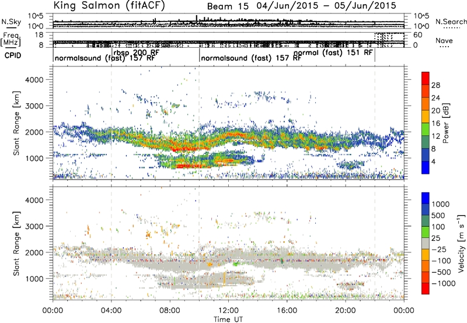Click the 10:00 dashed marker in velocity panel
Image resolution: width=467 pixels, height=323 pixels.
click(199, 243)
